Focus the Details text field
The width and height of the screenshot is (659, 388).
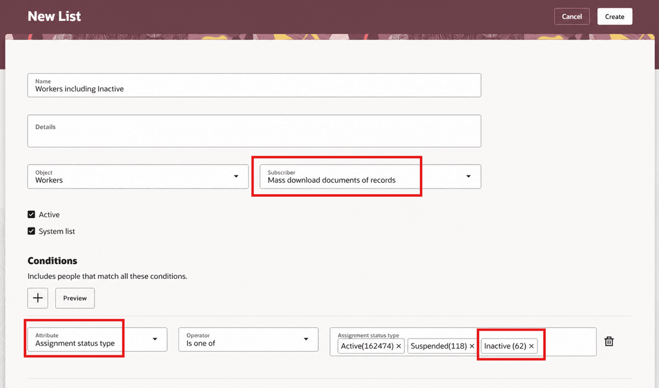[254, 131]
